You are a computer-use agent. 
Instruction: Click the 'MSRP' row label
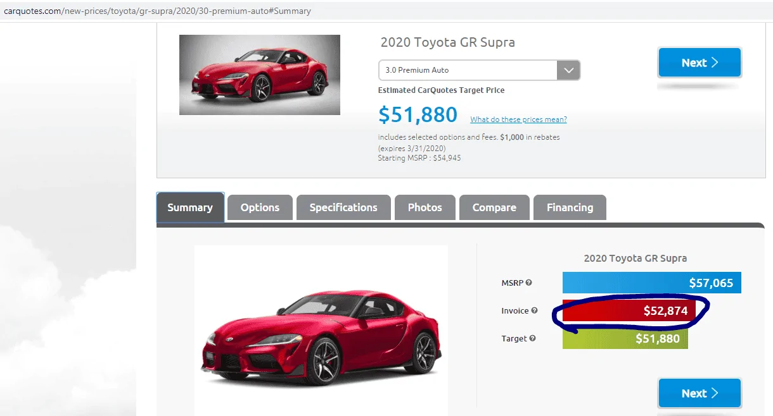[x=513, y=283]
